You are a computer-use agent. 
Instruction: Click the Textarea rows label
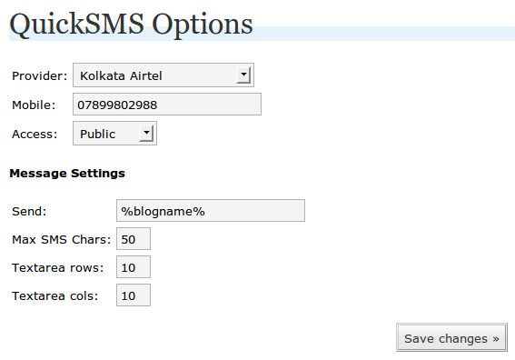[x=58, y=268]
